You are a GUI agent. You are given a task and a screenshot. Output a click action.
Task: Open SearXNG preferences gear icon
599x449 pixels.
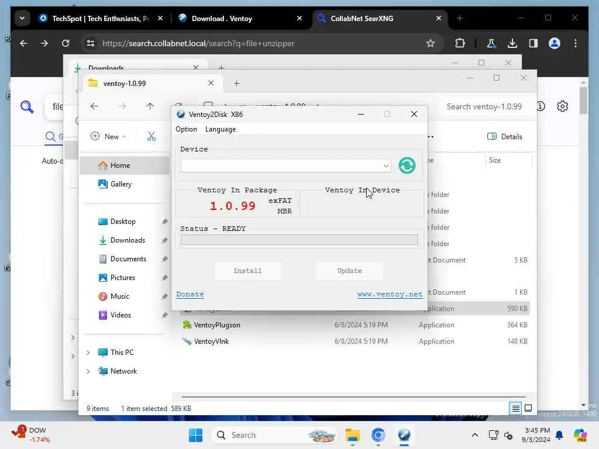(562, 106)
